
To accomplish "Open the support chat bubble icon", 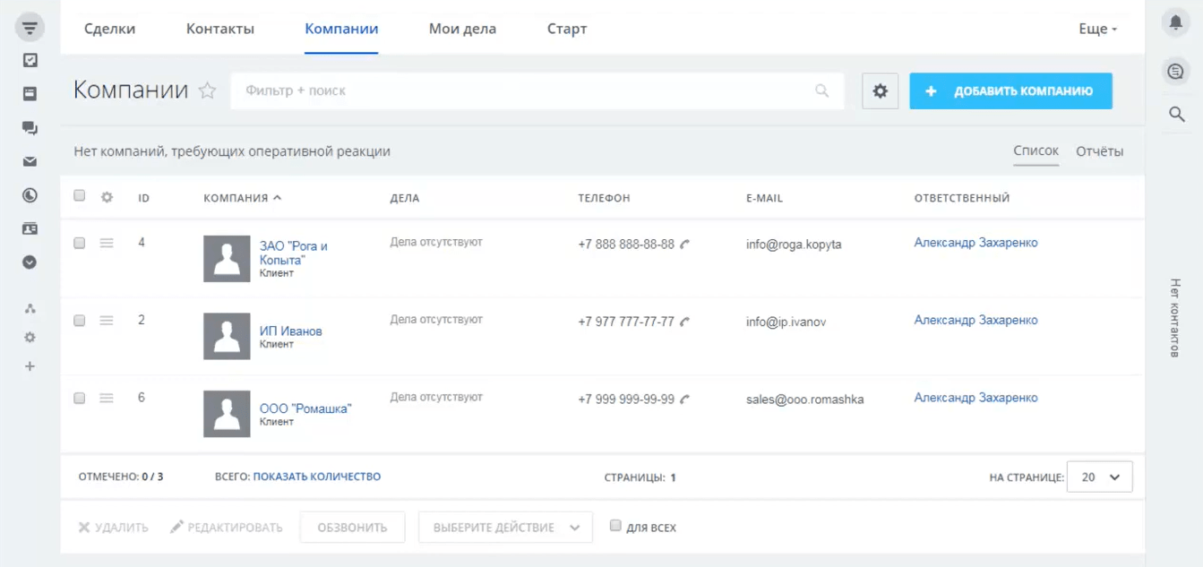I will [1175, 71].
